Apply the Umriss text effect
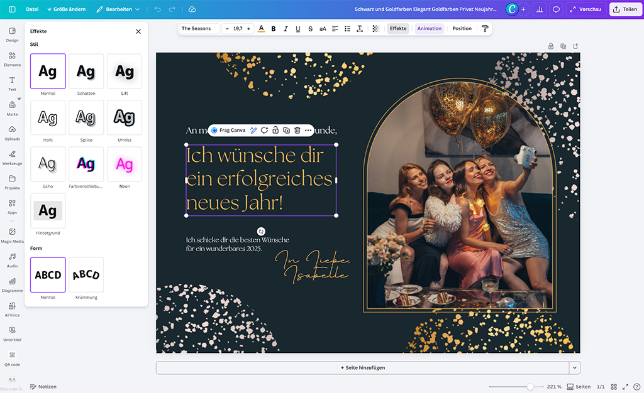The image size is (644, 393). [125, 117]
